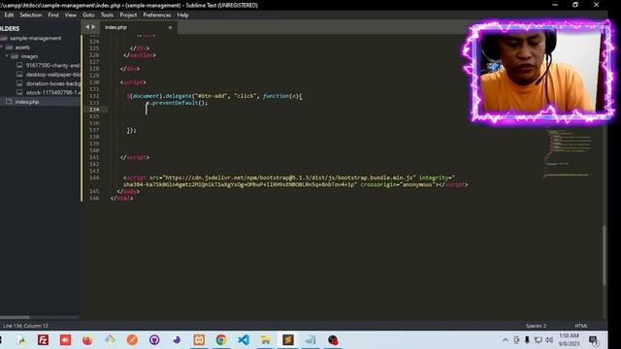Click line number 134 in gutter
The image size is (621, 349).
(94, 110)
